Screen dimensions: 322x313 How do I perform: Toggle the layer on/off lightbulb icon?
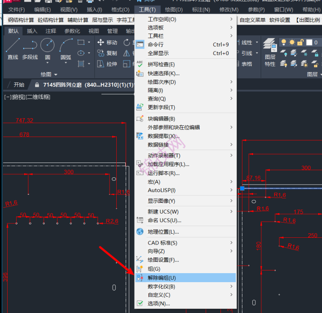pyautogui.click(x=284, y=43)
